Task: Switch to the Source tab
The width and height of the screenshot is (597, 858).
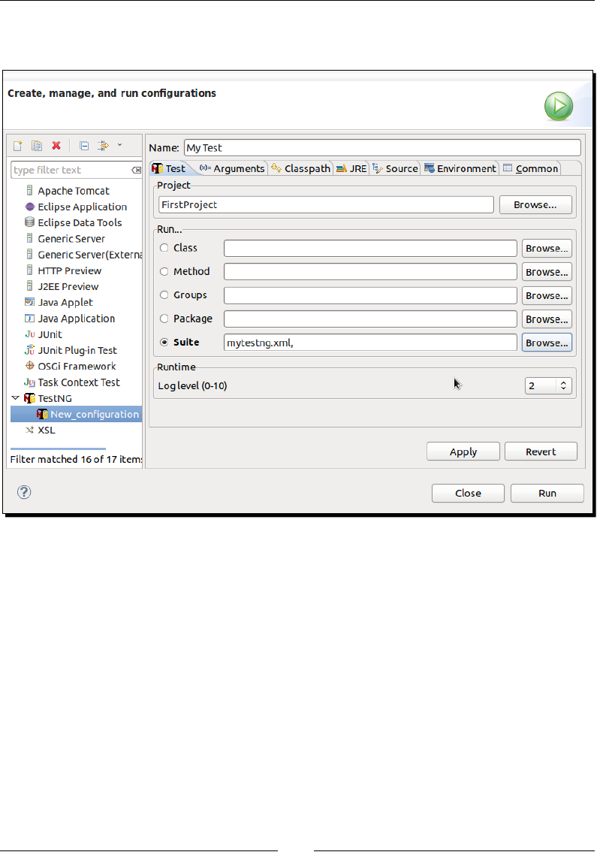Action: pyautogui.click(x=395, y=168)
